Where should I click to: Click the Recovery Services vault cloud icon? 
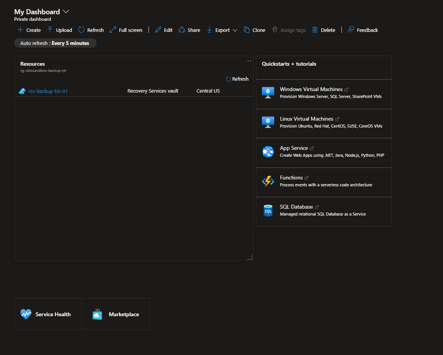[22, 91]
